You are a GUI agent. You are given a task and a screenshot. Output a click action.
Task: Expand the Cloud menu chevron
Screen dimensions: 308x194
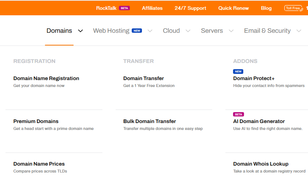coord(188,31)
